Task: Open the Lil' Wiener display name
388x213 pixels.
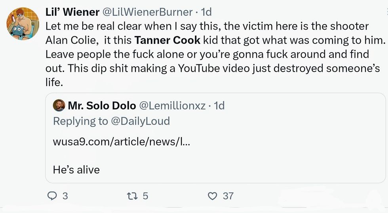Action: coord(72,12)
